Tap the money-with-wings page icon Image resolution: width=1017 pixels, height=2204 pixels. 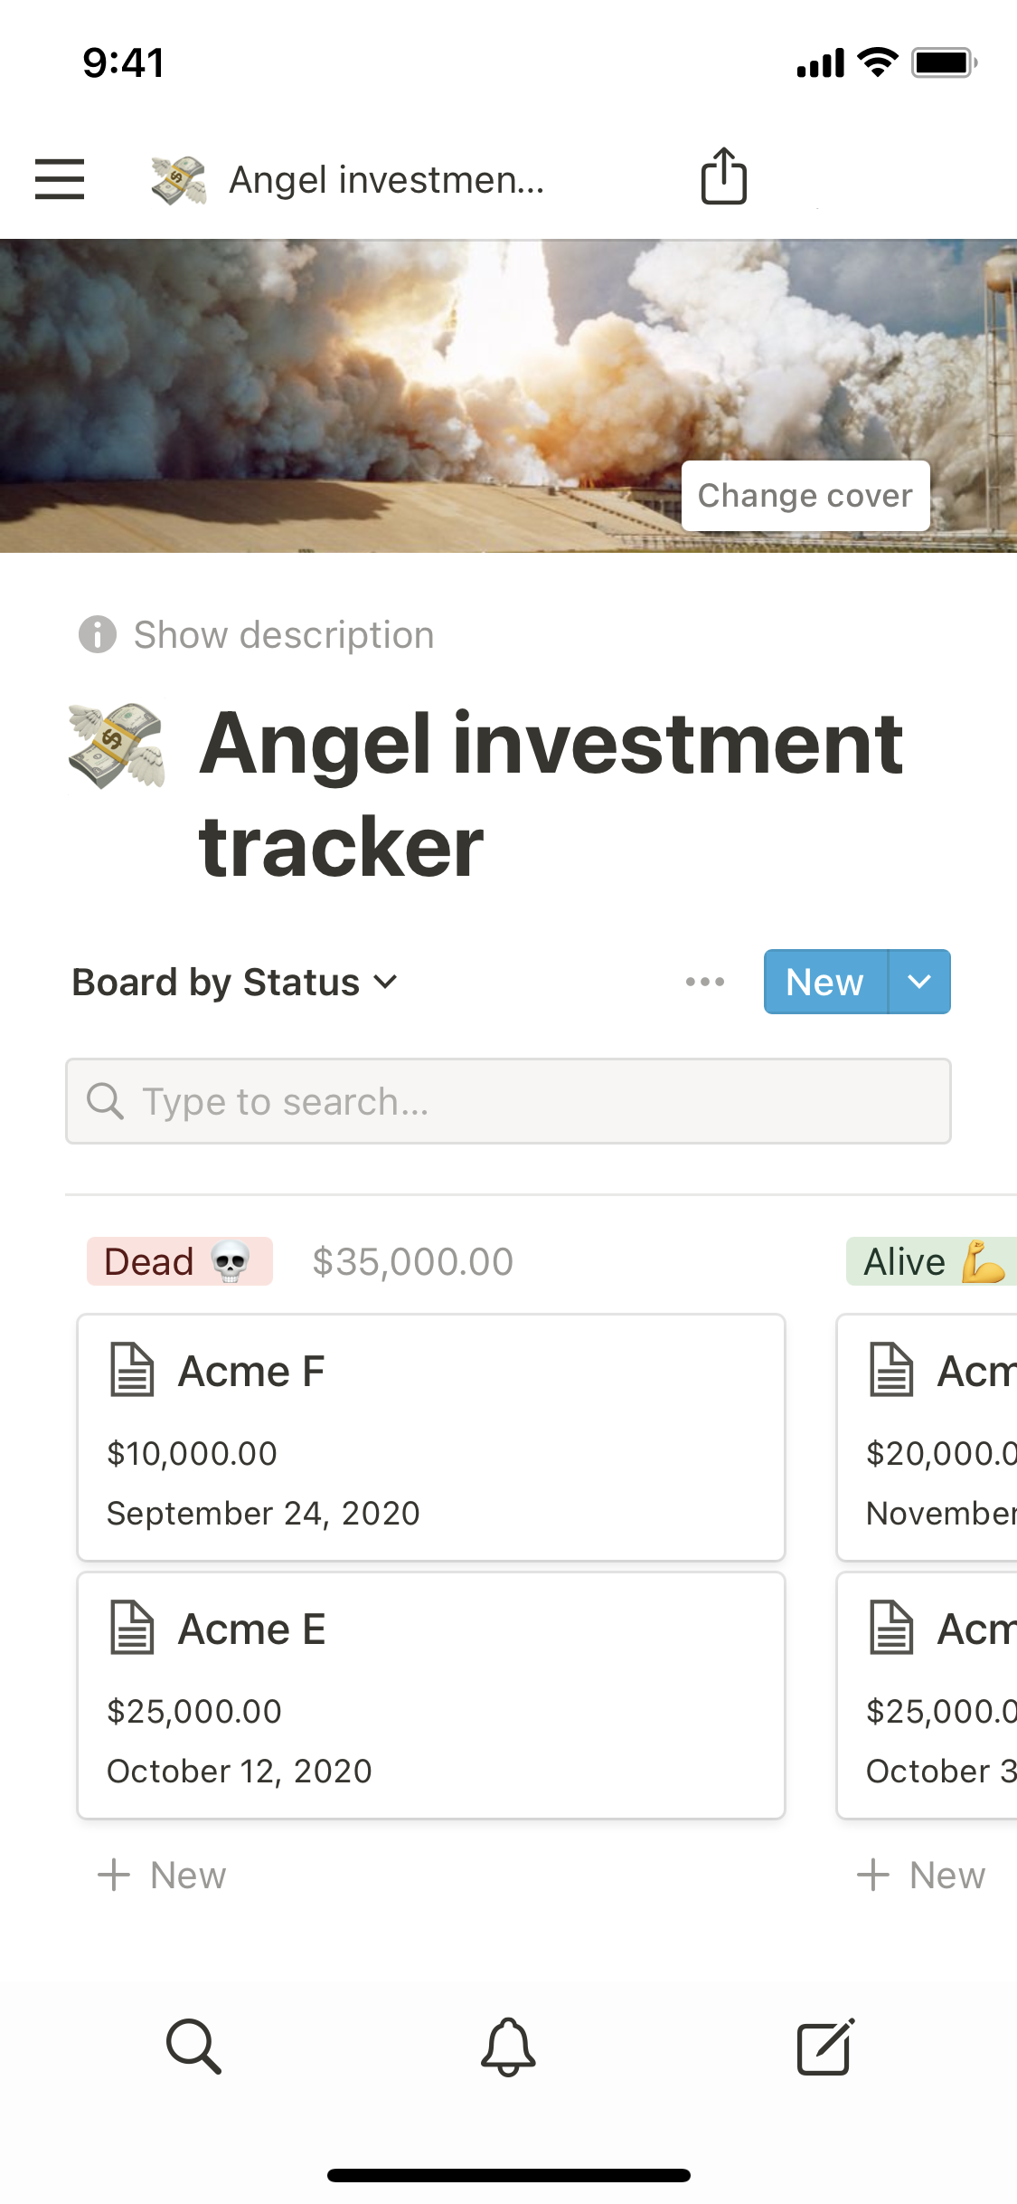pyautogui.click(x=118, y=746)
